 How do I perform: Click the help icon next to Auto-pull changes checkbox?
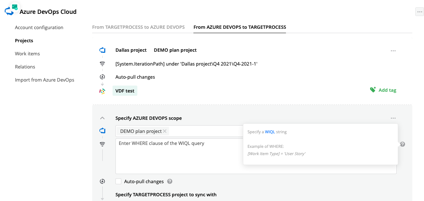[x=170, y=181]
